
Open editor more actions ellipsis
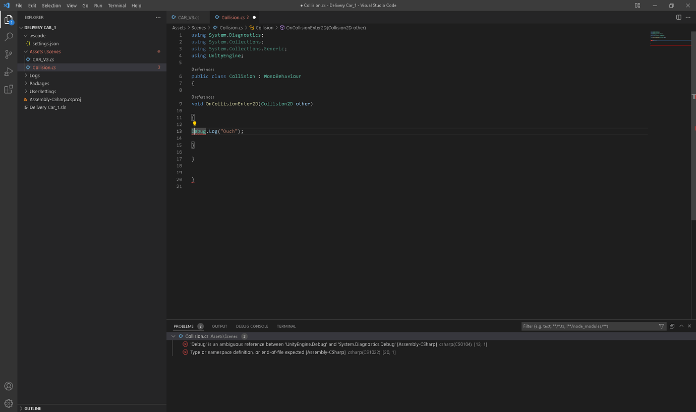coord(688,17)
